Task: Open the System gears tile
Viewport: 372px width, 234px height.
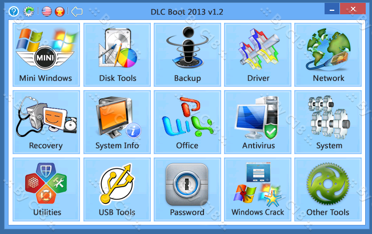Action: coord(328,122)
